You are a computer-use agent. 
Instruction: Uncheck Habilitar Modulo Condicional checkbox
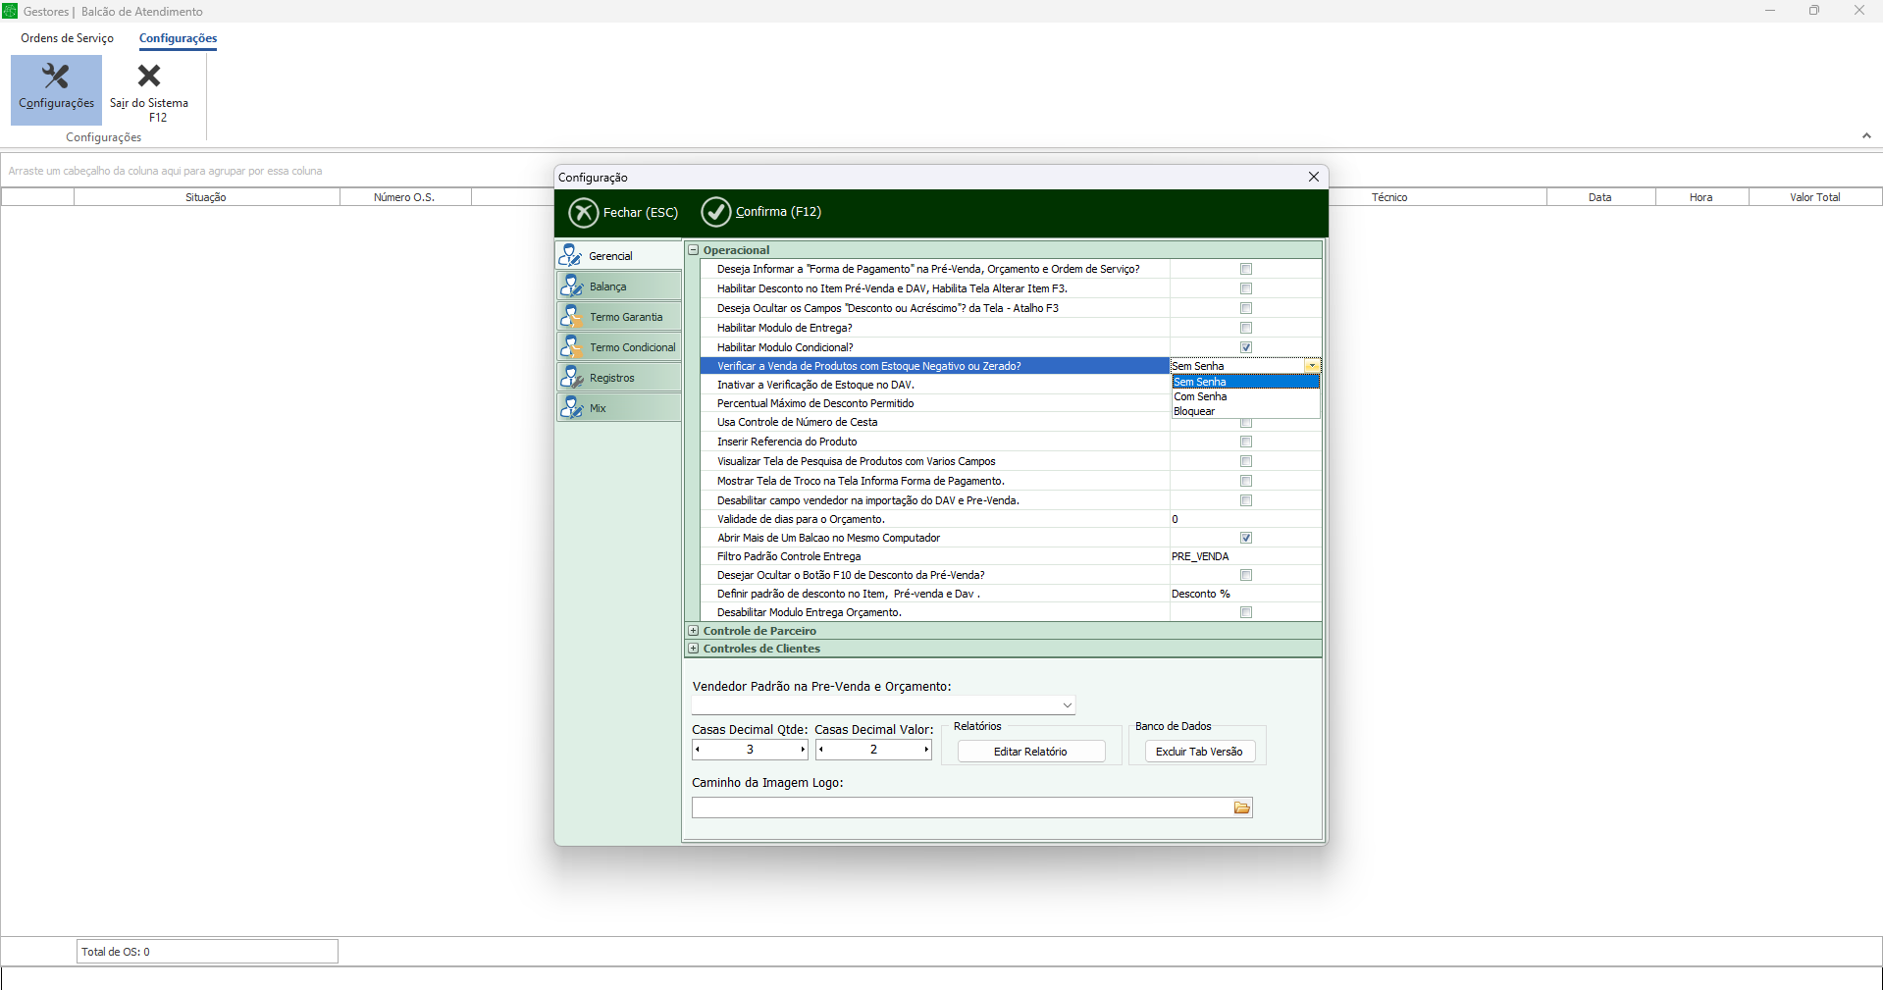[1246, 347]
